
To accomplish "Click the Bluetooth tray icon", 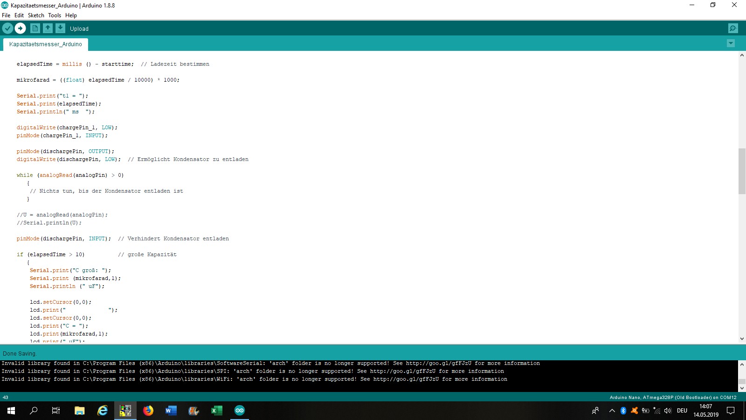I will [x=623, y=411].
